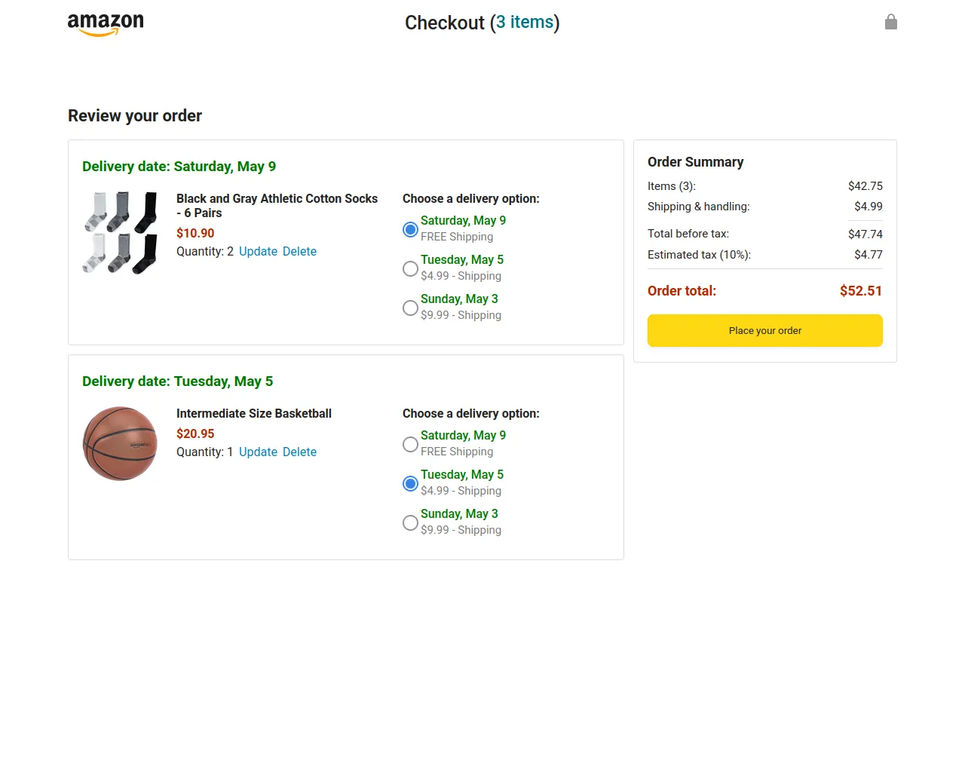Open the basketball product thumbnail

click(120, 444)
